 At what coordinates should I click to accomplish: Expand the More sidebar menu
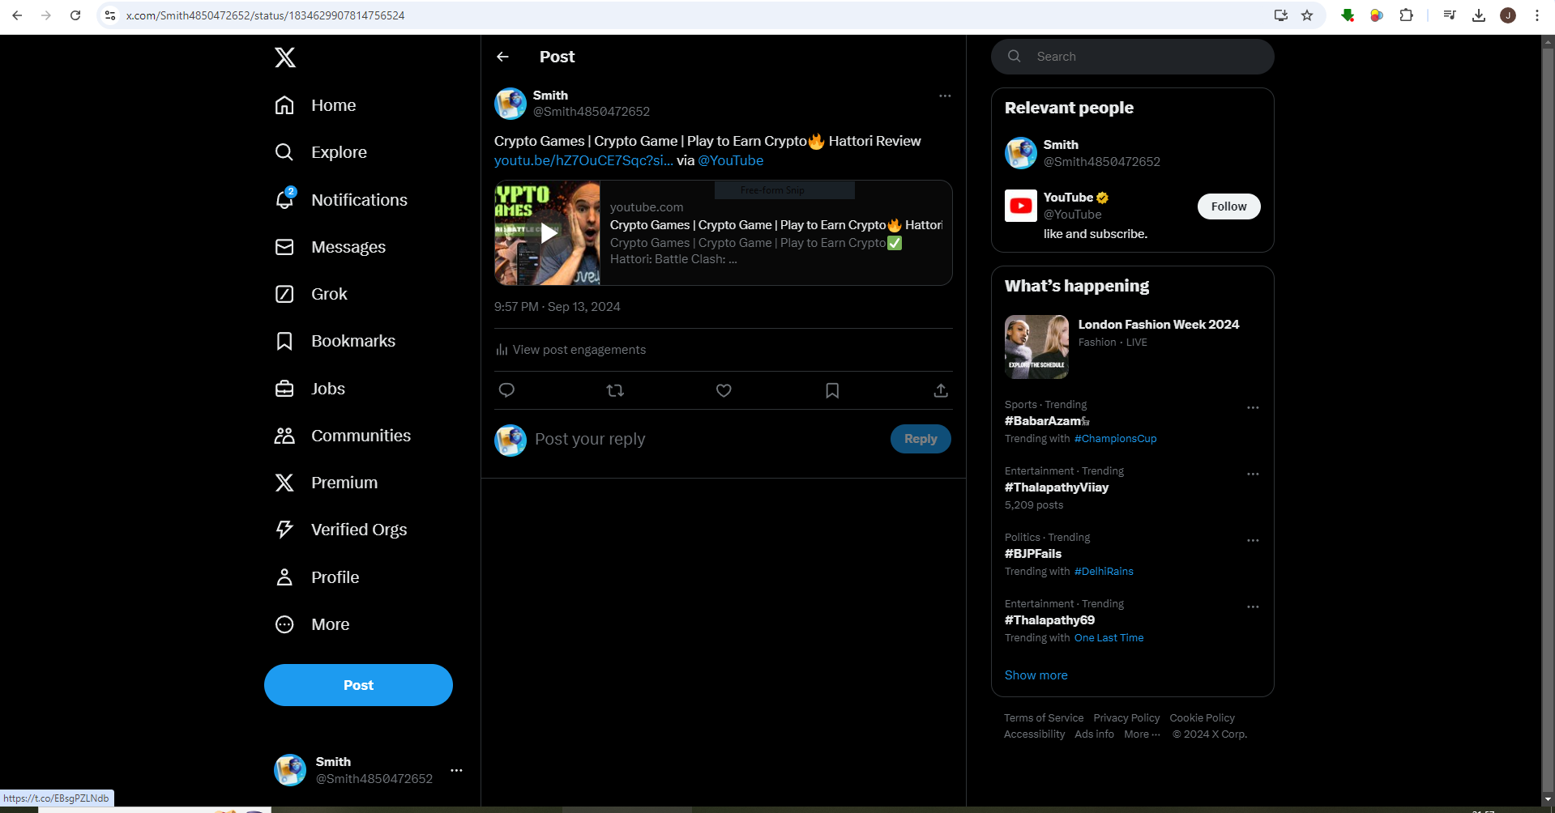312,624
